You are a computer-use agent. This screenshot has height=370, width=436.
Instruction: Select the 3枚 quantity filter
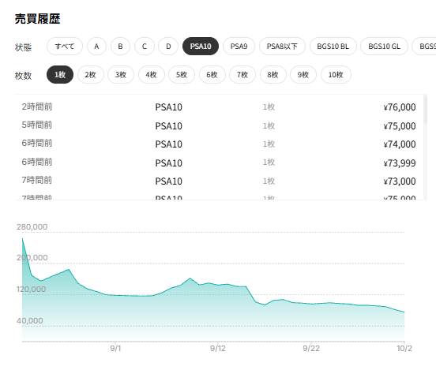click(x=121, y=75)
